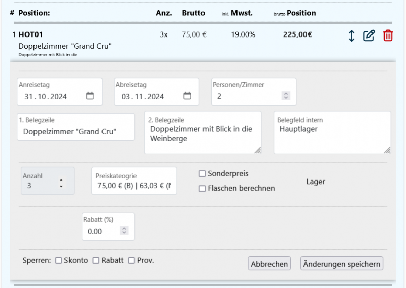Image resolution: width=406 pixels, height=288 pixels.
Task: Click into the 1. Belegzeile text field
Action: (76, 132)
